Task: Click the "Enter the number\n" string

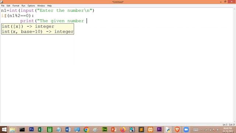Action: click(x=65, y=10)
